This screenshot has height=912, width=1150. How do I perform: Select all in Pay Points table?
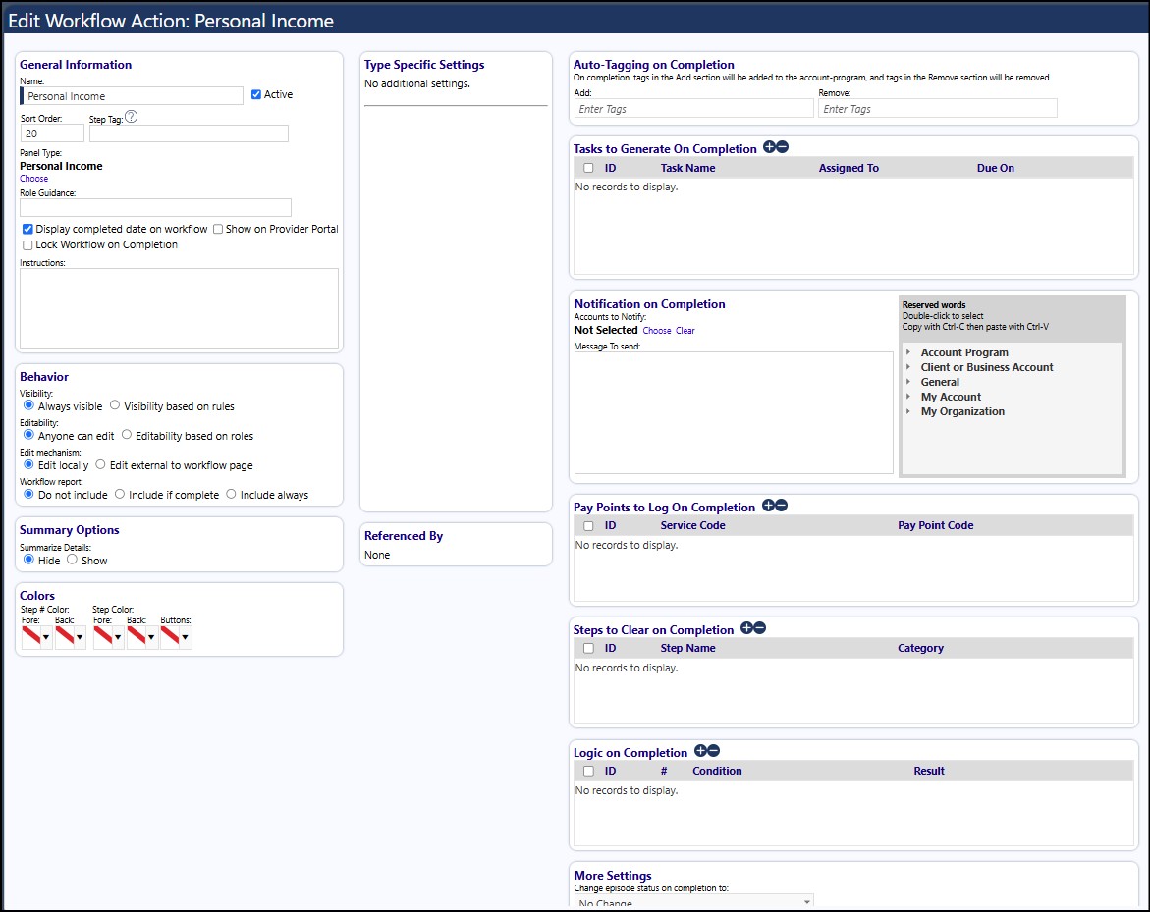[588, 525]
